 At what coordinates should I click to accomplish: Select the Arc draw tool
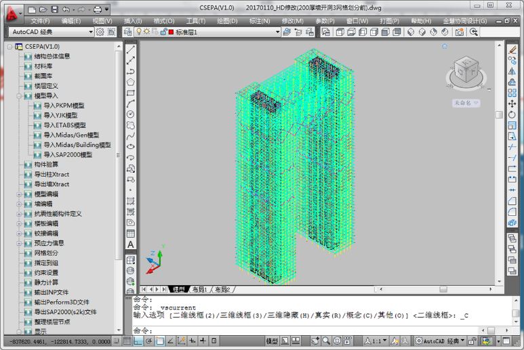click(x=131, y=104)
